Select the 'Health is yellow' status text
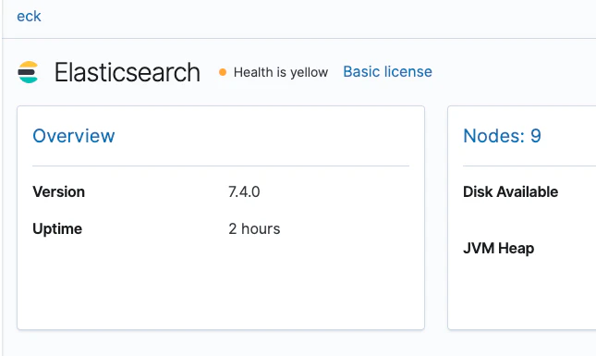This screenshot has width=596, height=356. (x=281, y=72)
